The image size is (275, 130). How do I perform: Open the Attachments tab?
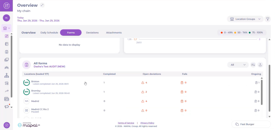114,33
